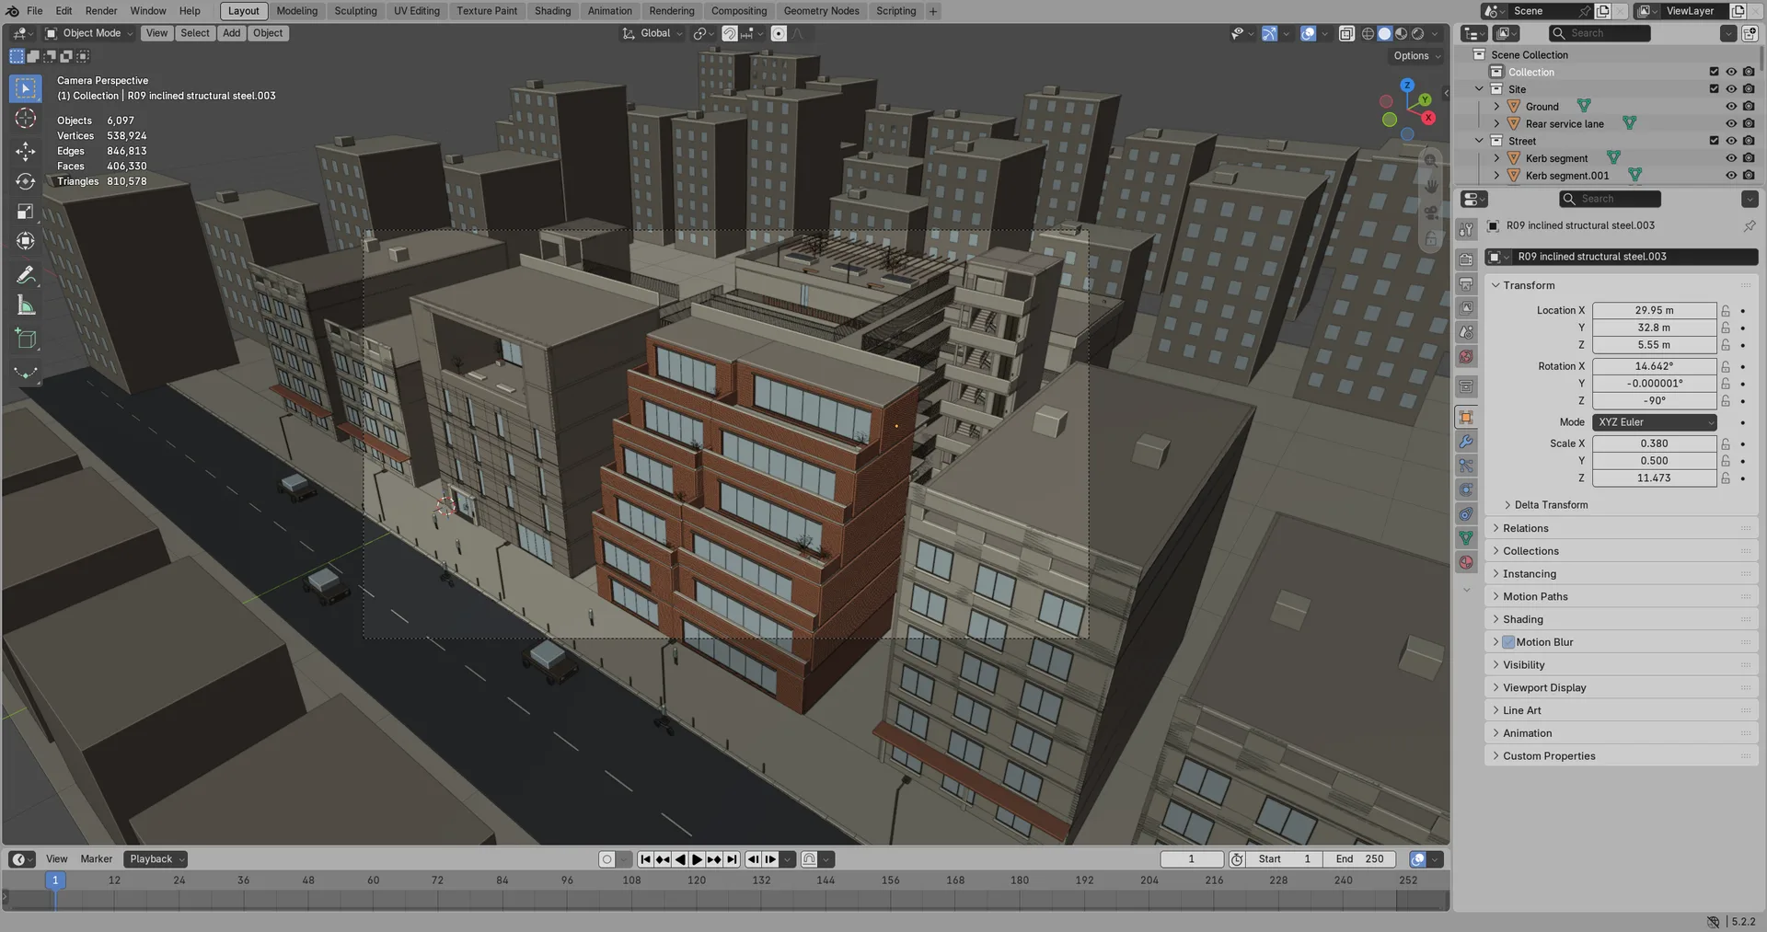Image resolution: width=1767 pixels, height=932 pixels.
Task: Select the Add Cube tool
Action: coord(26,339)
